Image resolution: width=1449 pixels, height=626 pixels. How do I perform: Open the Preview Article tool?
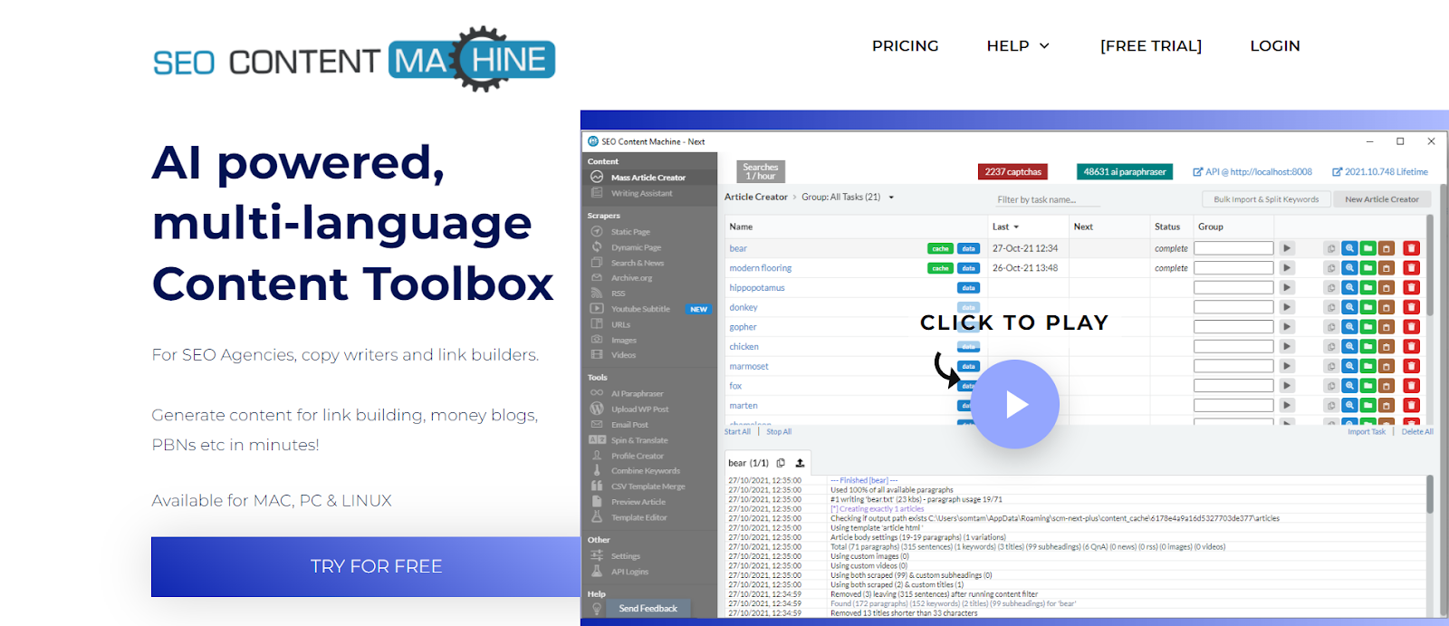638,502
